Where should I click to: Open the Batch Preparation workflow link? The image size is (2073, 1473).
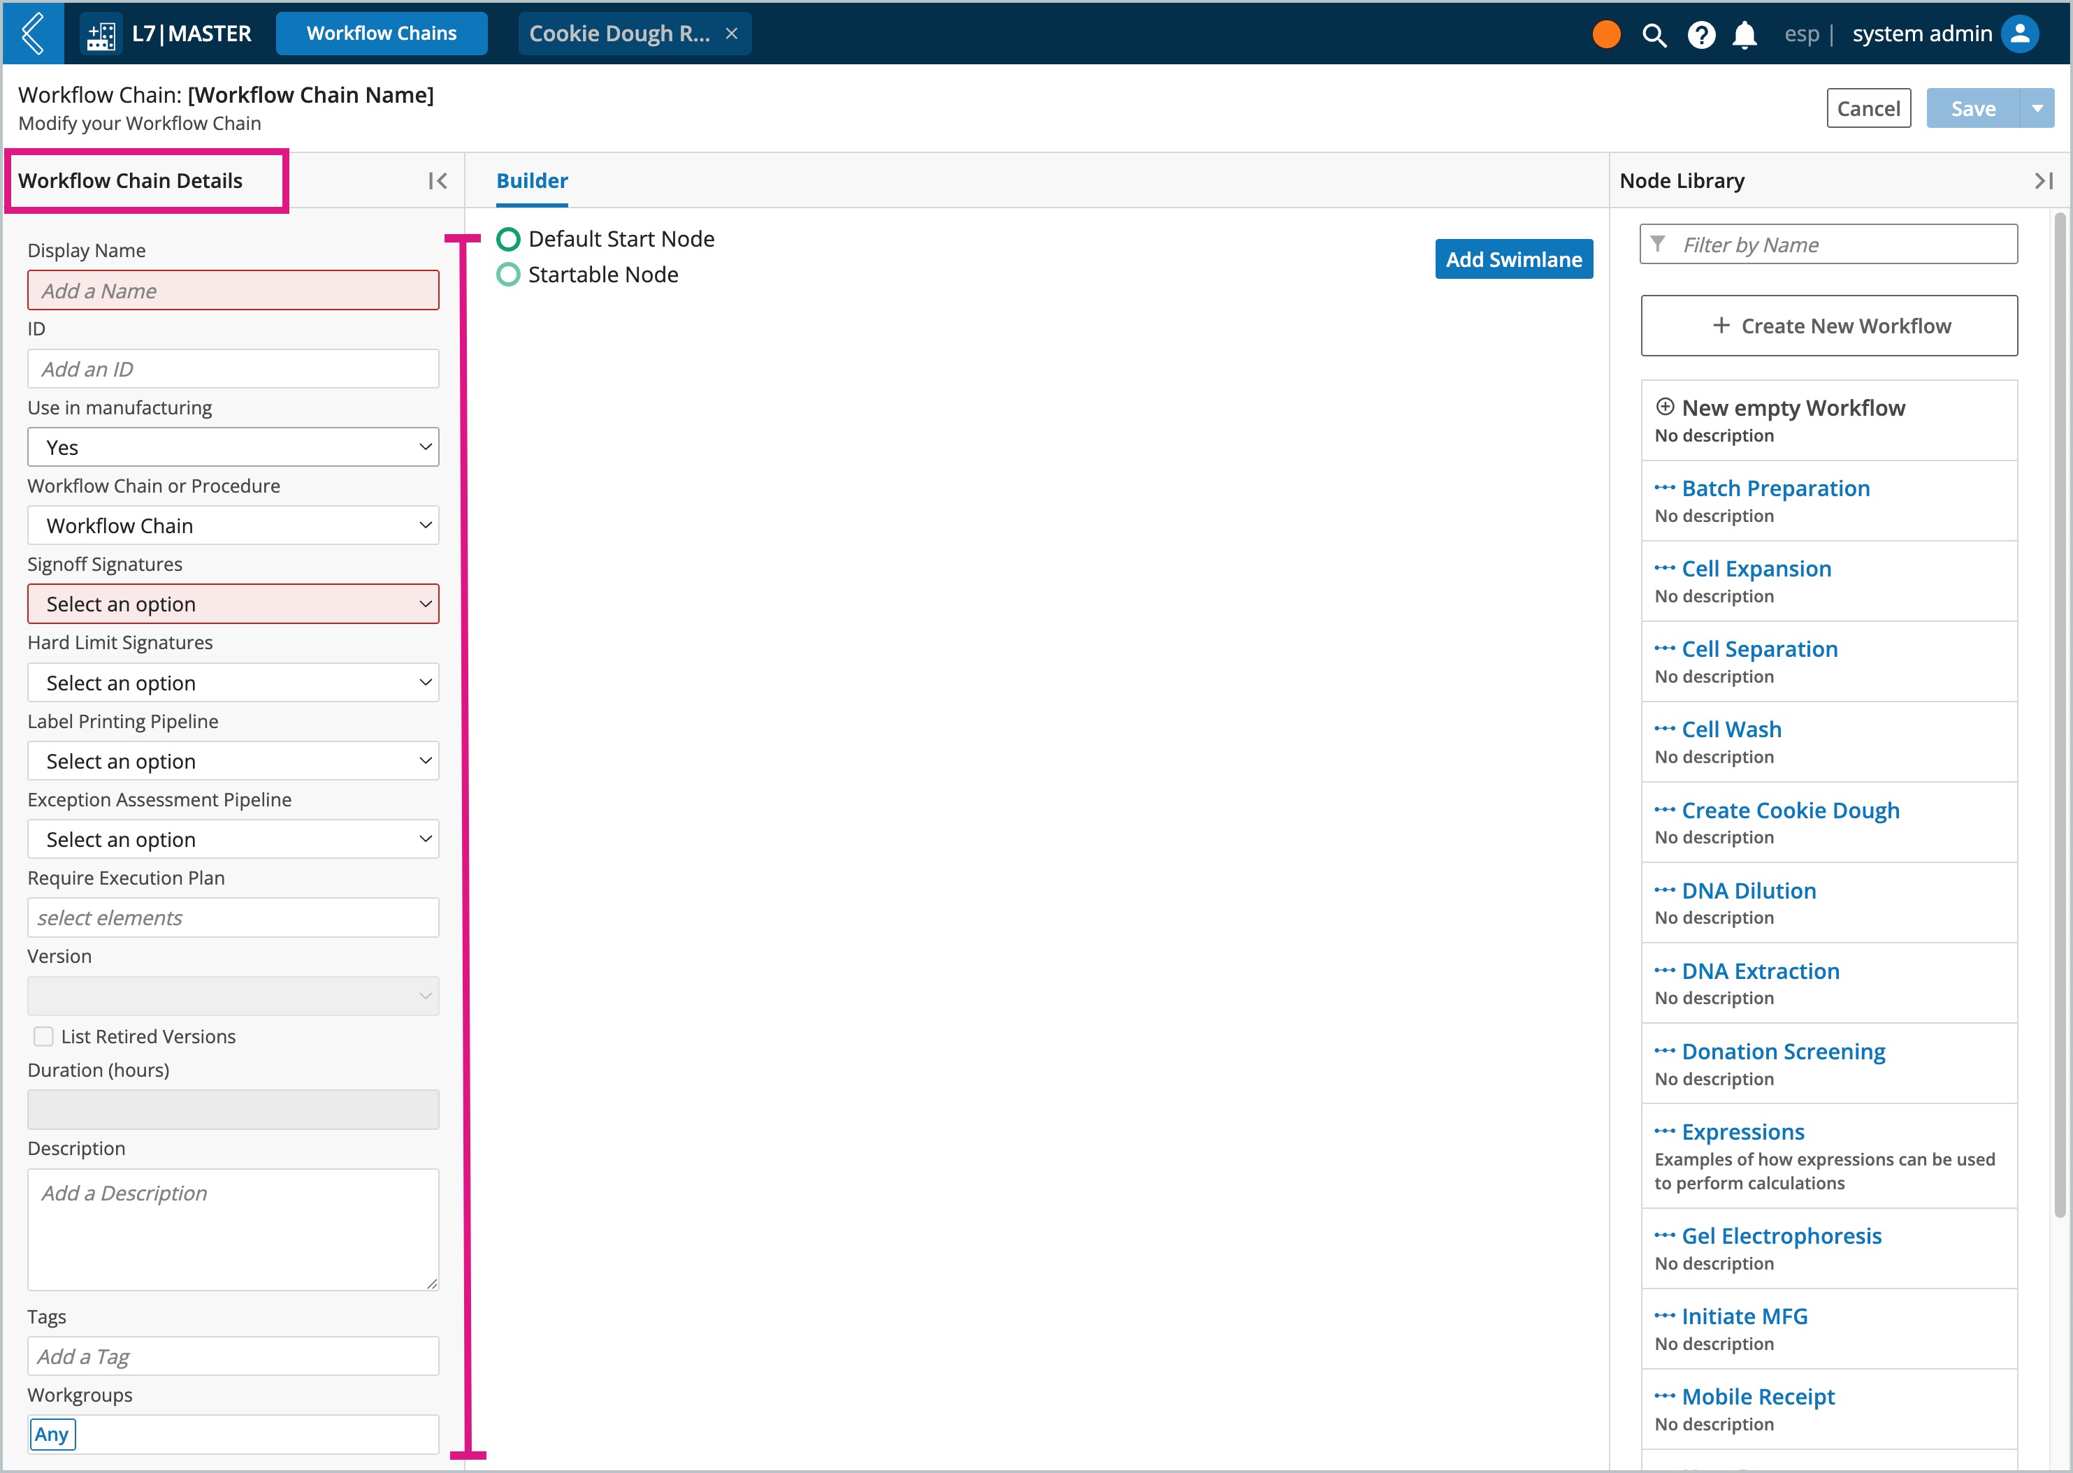tap(1775, 488)
